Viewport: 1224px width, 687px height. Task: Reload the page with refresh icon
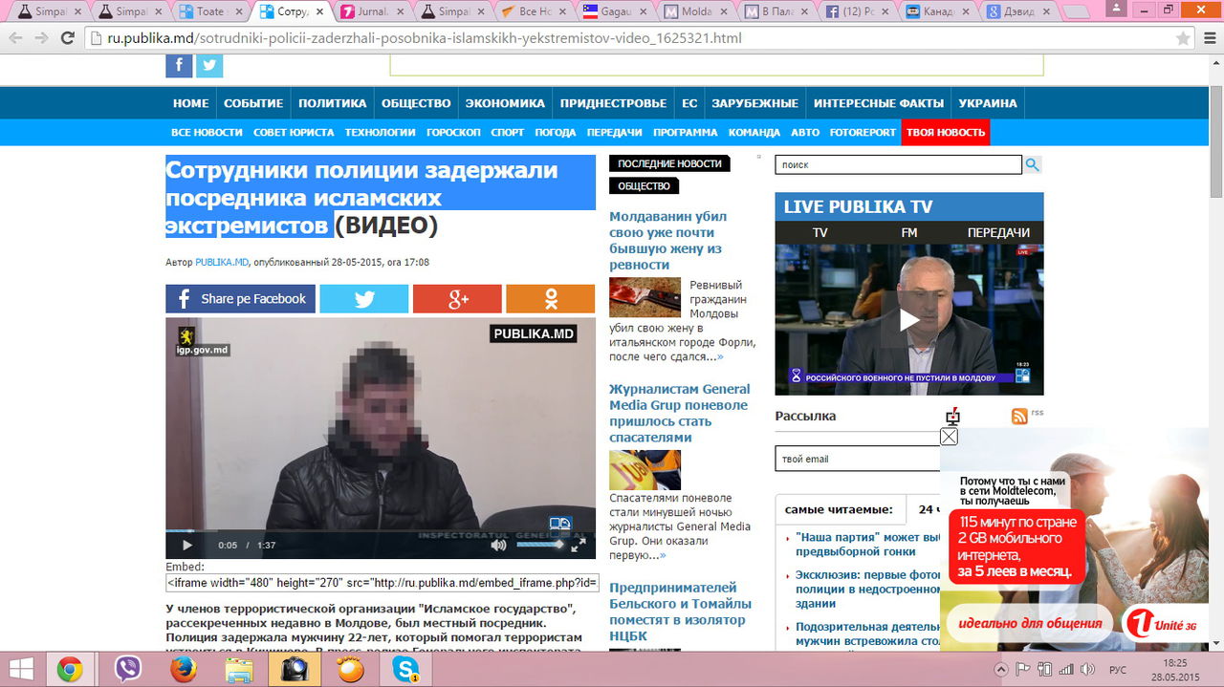coord(67,38)
